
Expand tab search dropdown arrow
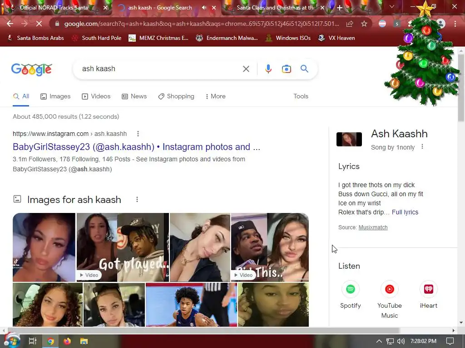pos(392,6)
